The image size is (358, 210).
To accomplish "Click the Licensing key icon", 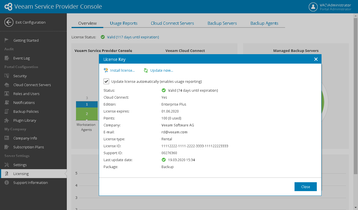I will click(7, 174).
